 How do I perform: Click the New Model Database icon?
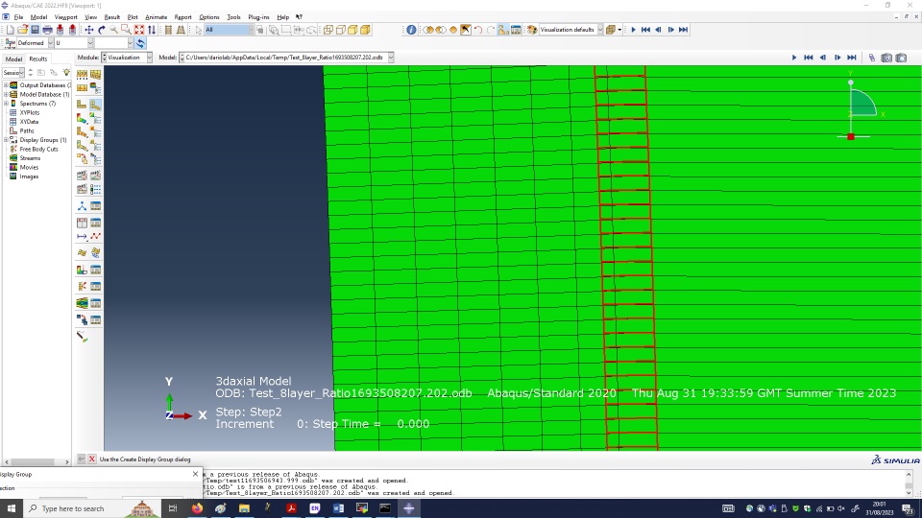pos(10,30)
